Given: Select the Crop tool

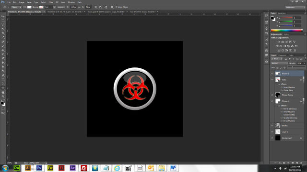Looking at the screenshot, I should [x=3, y=33].
